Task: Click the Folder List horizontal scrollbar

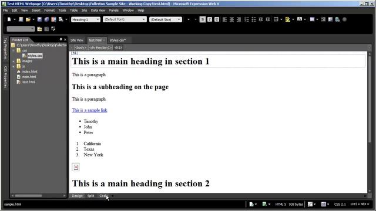Action: click(29, 196)
